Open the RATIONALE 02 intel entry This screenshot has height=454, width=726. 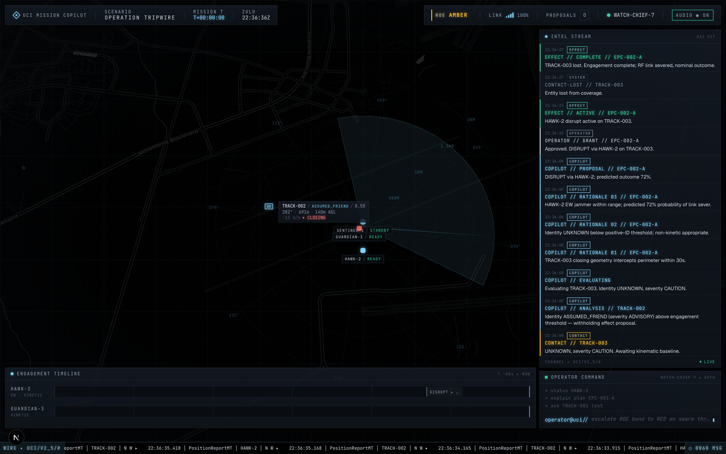click(x=630, y=225)
